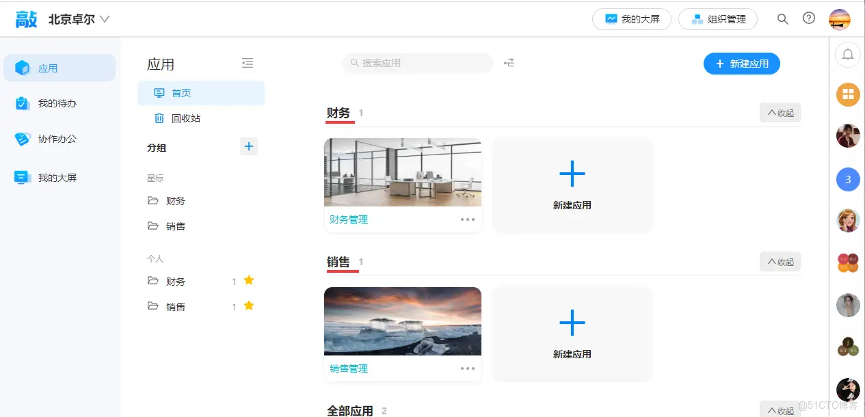Viewport: 865px width, 417px height.
Task: Click 新建应用 card in 销售 section
Action: click(572, 334)
